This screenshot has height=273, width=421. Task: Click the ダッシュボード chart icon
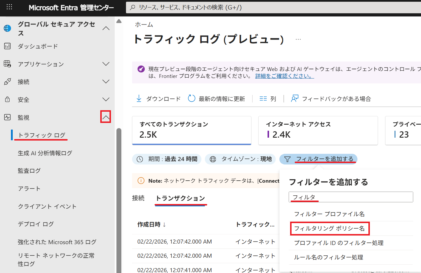pyautogui.click(x=8, y=46)
